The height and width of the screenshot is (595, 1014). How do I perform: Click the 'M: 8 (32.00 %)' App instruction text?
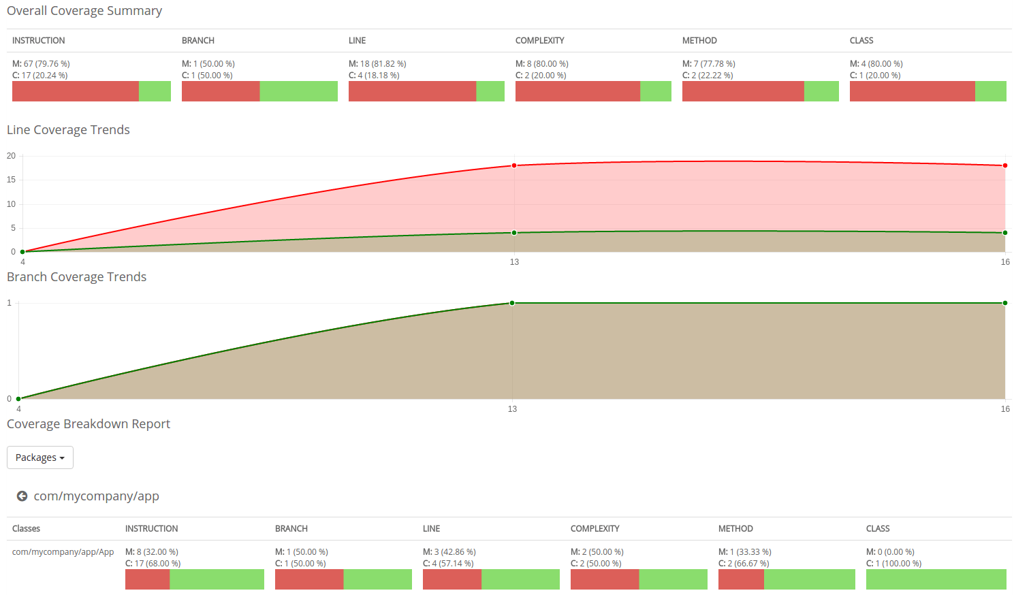tap(152, 552)
